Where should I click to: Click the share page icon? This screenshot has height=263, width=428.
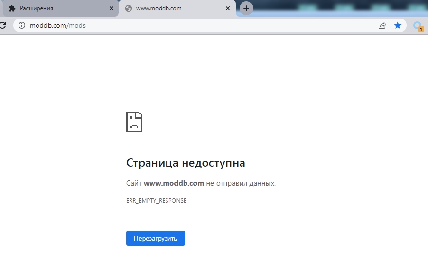(x=382, y=25)
